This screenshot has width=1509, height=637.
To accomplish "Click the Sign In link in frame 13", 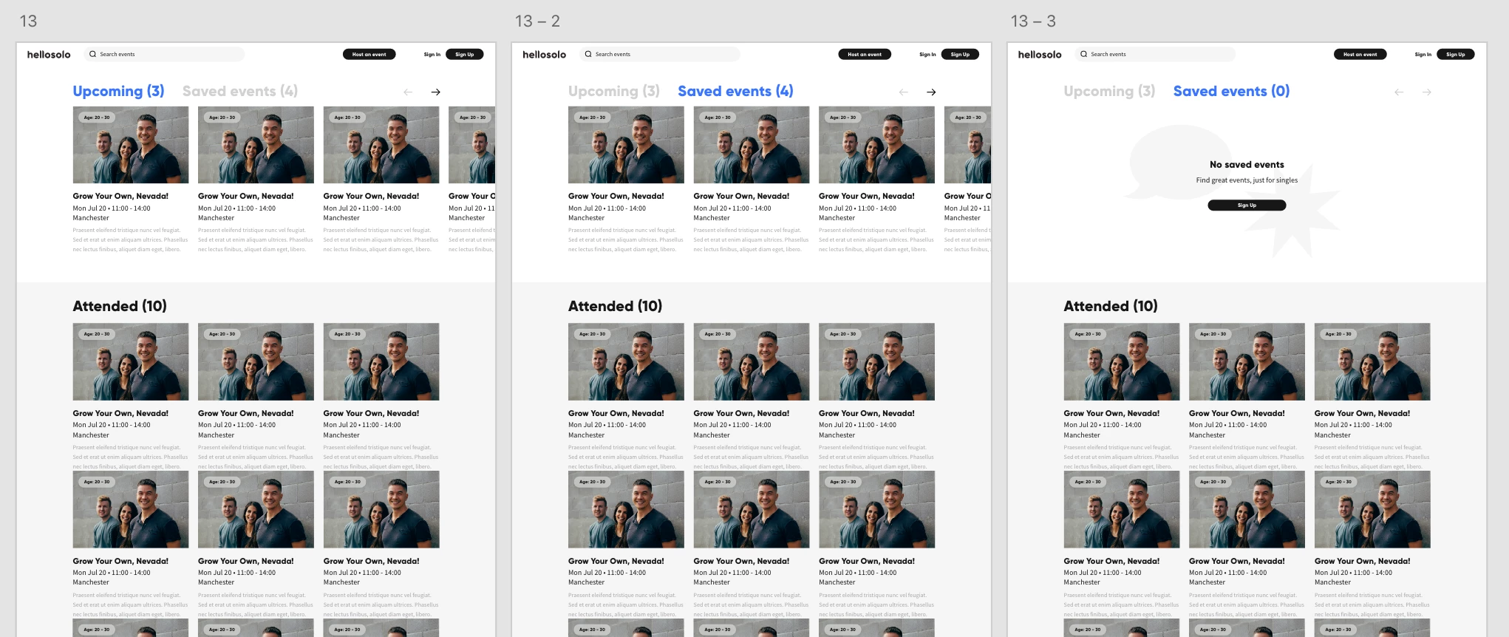I will pos(432,55).
